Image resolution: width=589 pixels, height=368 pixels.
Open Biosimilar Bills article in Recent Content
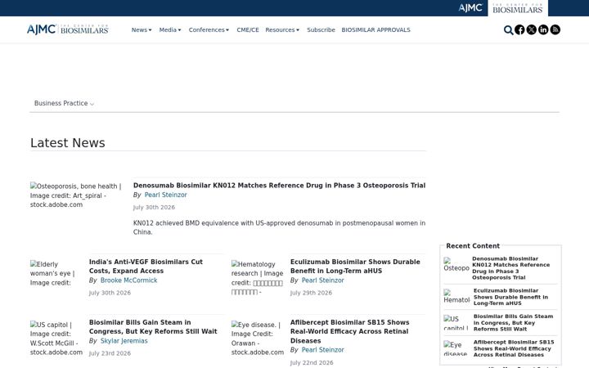pyautogui.click(x=513, y=322)
